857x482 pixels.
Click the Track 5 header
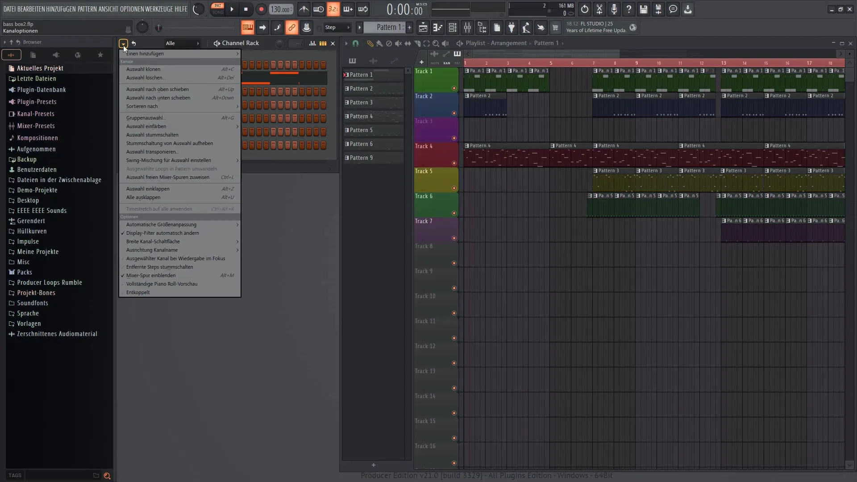click(x=436, y=179)
